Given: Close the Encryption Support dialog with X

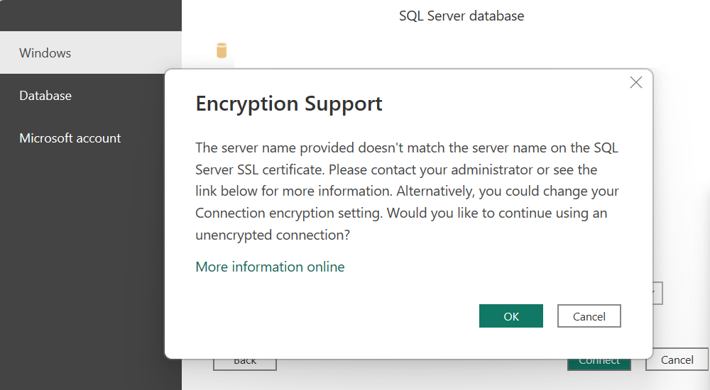Looking at the screenshot, I should click(x=635, y=82).
